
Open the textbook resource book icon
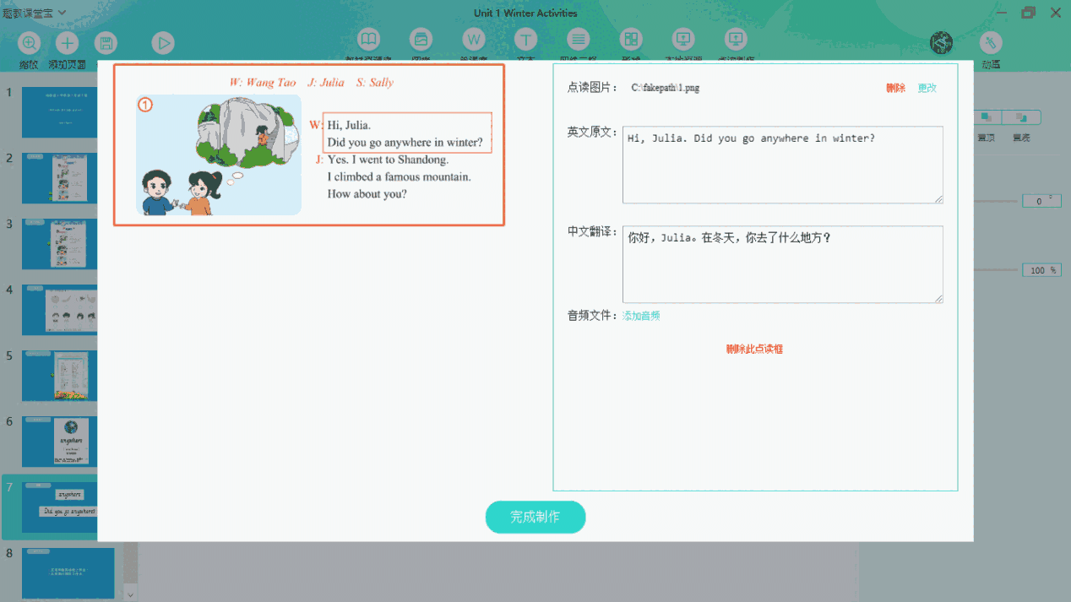point(369,40)
